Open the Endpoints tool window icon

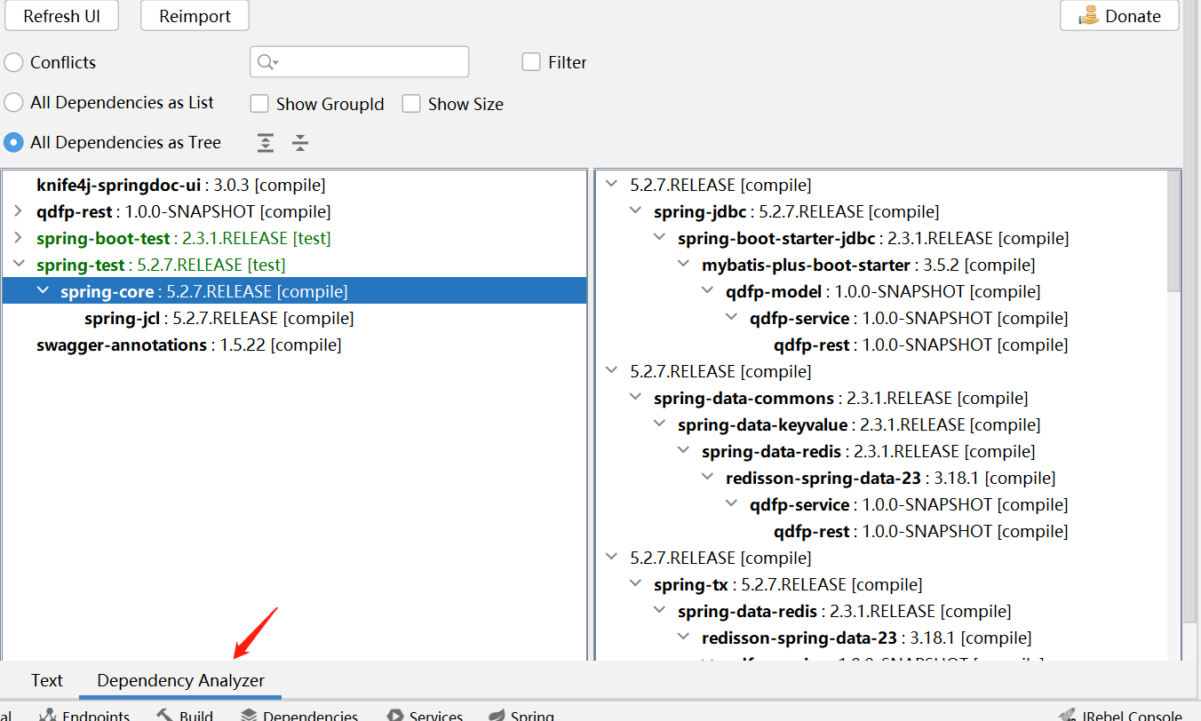click(47, 716)
